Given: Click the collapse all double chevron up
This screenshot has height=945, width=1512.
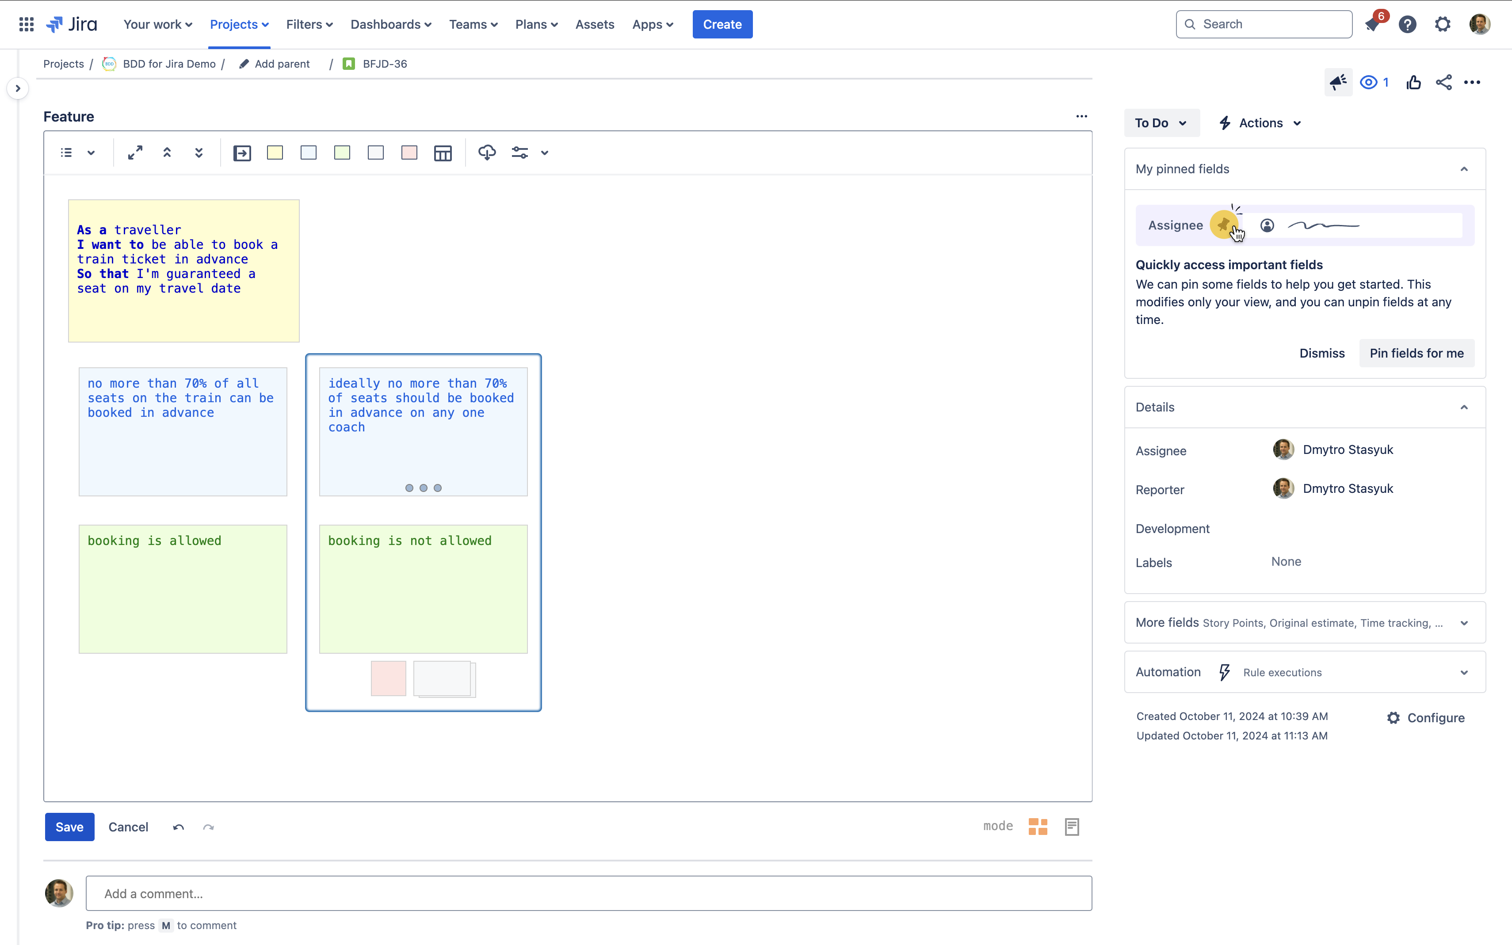Looking at the screenshot, I should coord(167,152).
